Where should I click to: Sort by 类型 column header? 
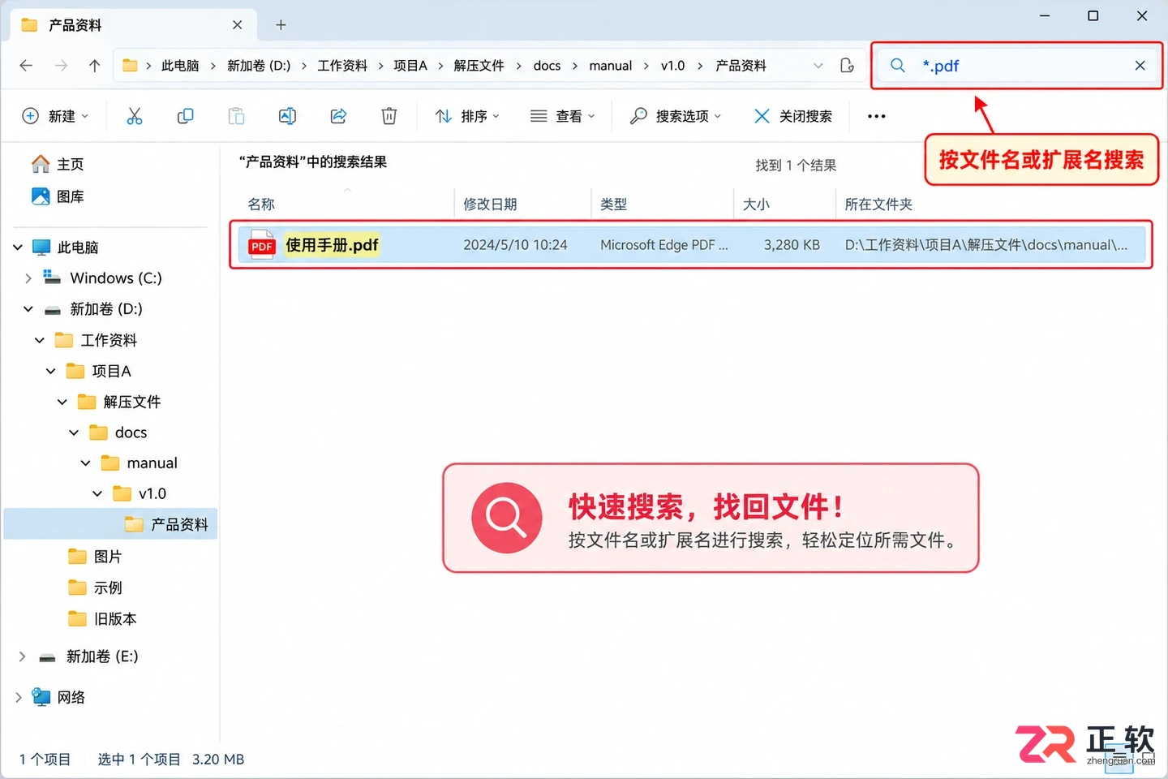point(613,204)
